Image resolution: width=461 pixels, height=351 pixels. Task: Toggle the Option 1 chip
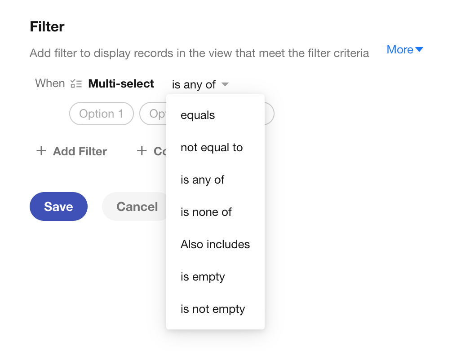[x=102, y=114]
